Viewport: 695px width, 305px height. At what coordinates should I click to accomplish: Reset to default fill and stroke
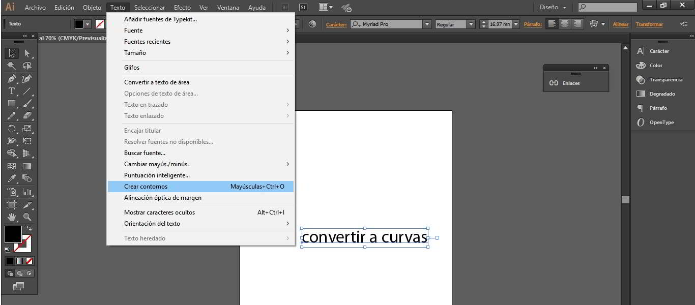[x=7, y=250]
